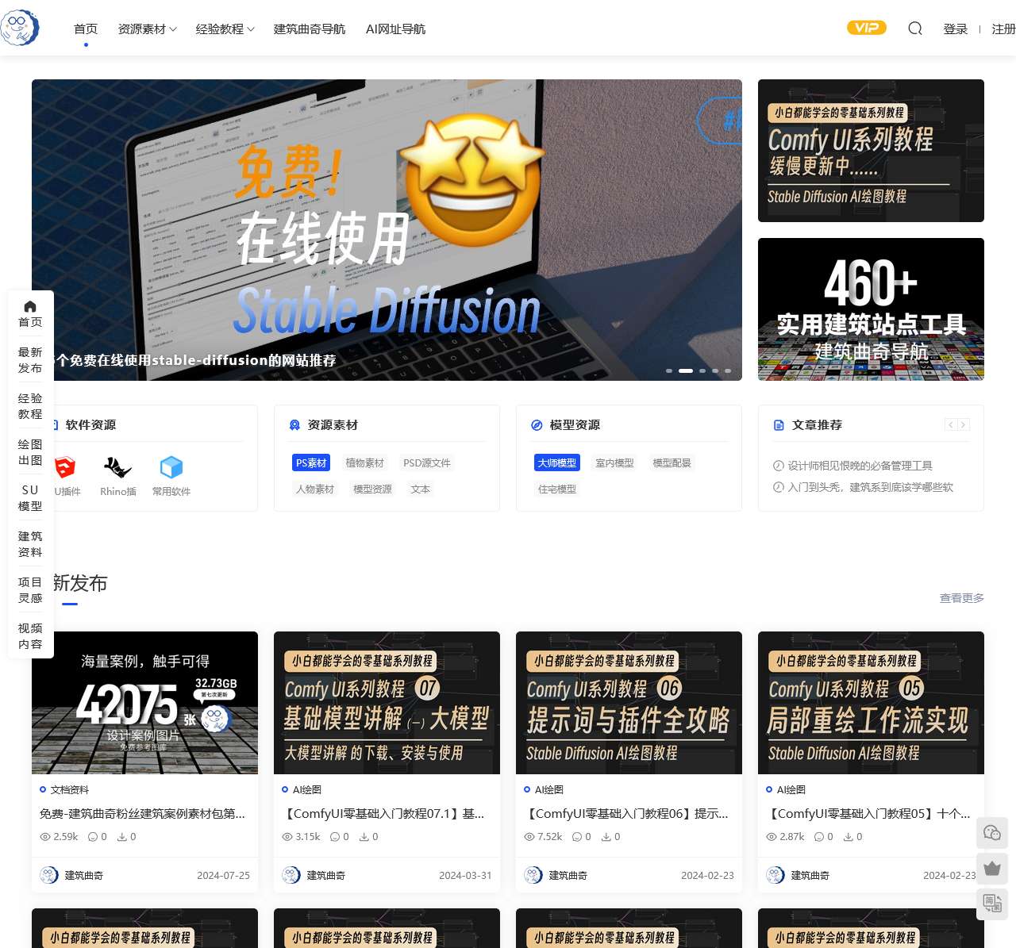
Task: Click the search magnifier icon in header
Action: tap(915, 29)
